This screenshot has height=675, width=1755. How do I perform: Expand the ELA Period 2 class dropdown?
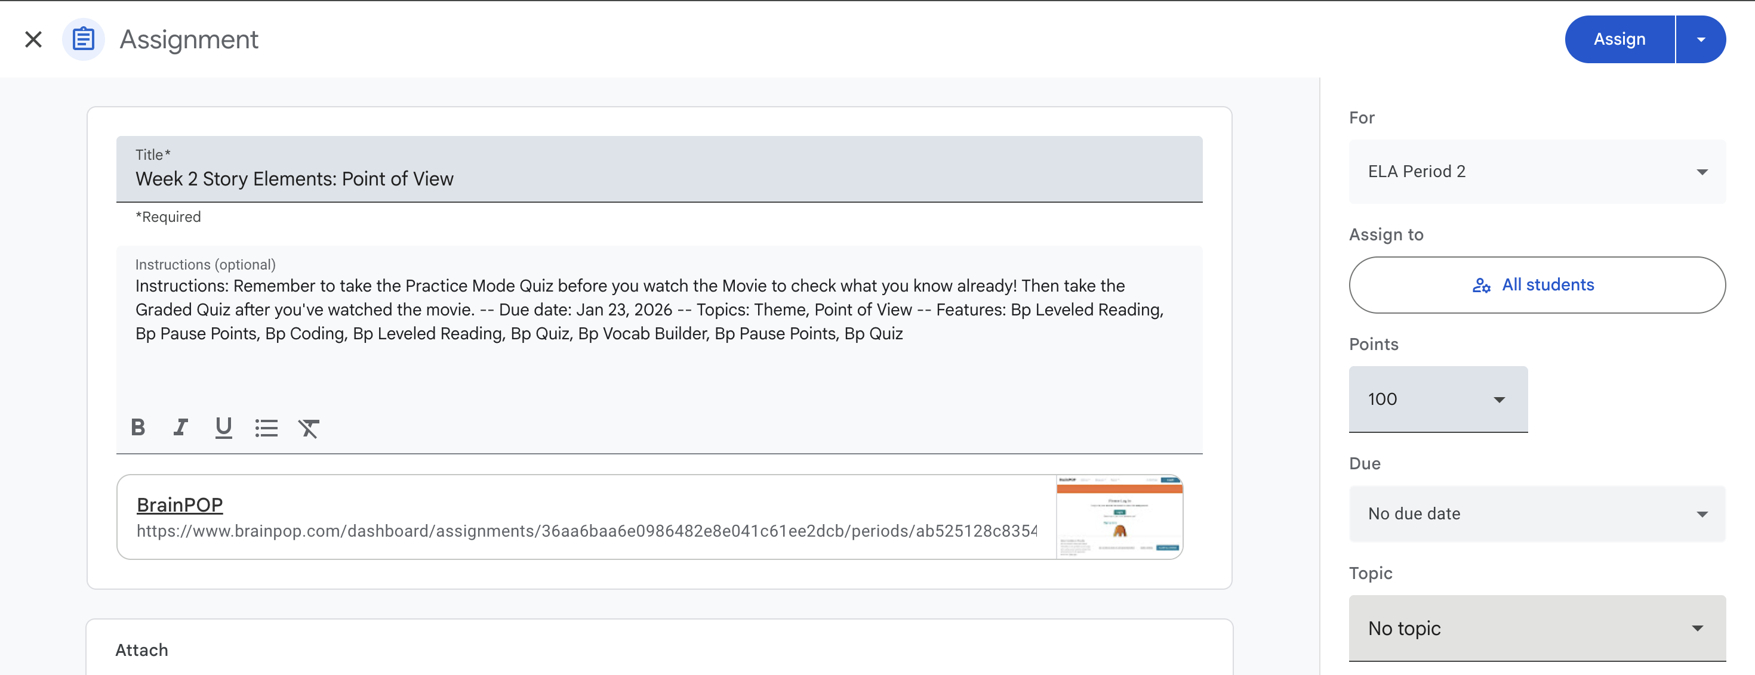pos(1537,172)
